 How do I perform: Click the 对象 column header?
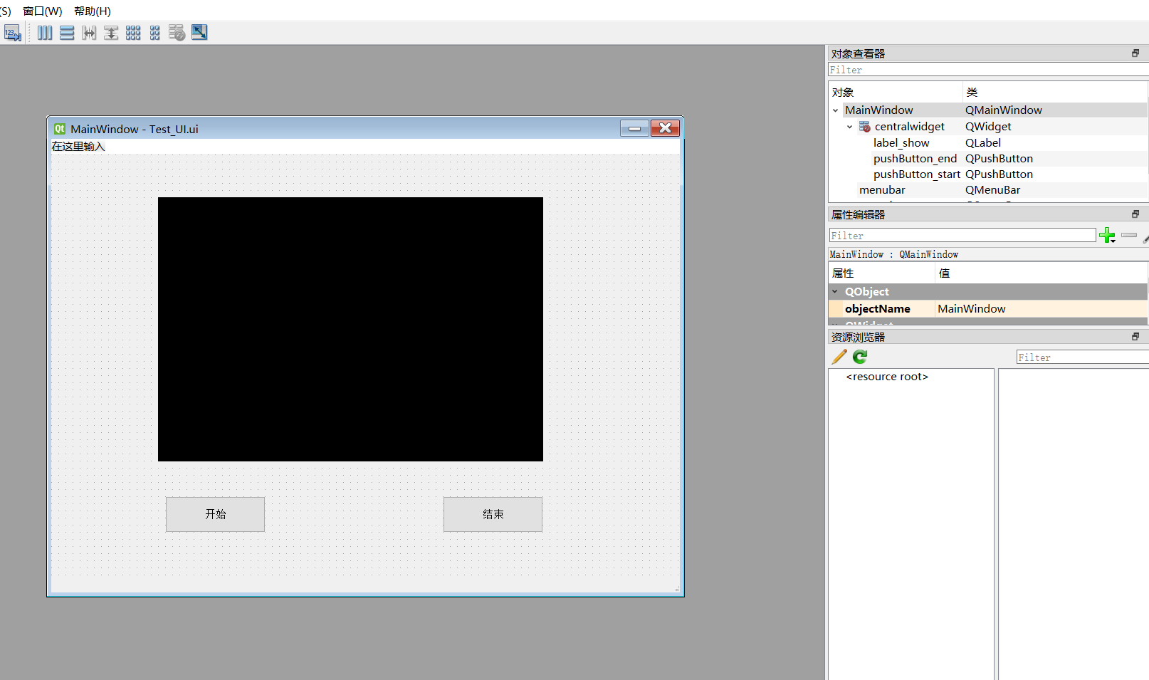pos(896,92)
